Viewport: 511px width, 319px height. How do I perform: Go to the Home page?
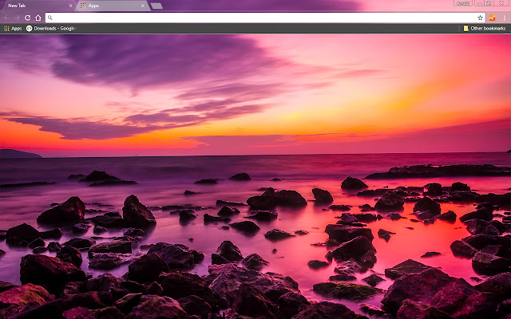pyautogui.click(x=38, y=17)
